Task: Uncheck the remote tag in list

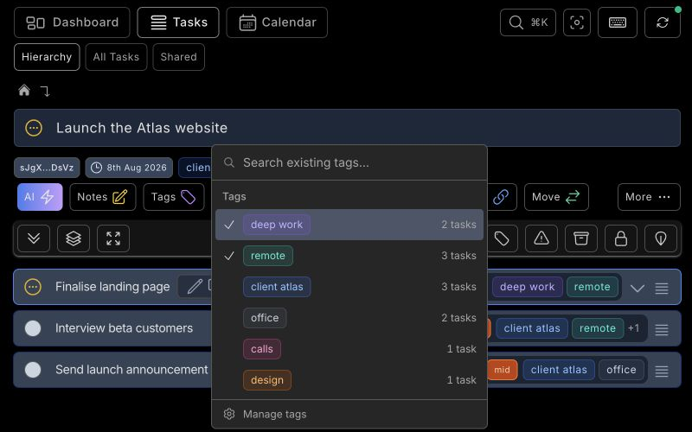Action: (x=349, y=256)
